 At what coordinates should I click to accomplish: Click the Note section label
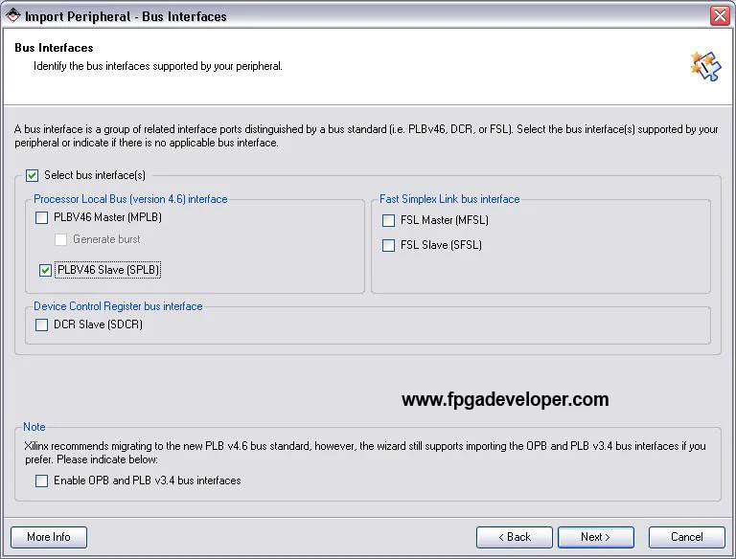[x=34, y=427]
